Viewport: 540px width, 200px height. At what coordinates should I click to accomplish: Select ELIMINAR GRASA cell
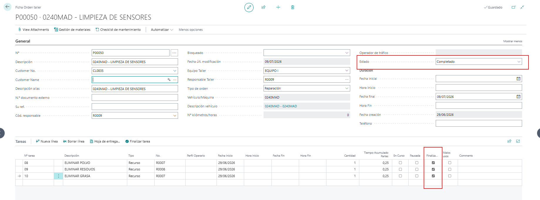point(95,176)
